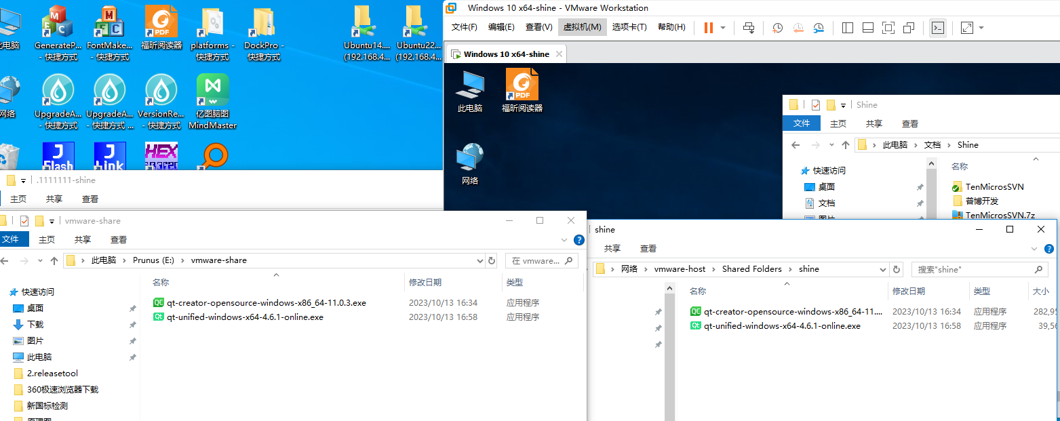This screenshot has width=1060, height=421.
Task: Select platforms shortcut folder on host desktop
Action: pyautogui.click(x=212, y=34)
